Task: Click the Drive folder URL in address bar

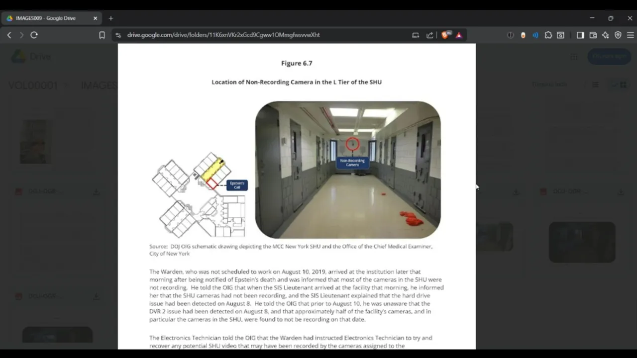Action: 223,35
